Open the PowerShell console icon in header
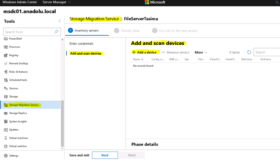280x160 pixels. click(x=277, y=2)
